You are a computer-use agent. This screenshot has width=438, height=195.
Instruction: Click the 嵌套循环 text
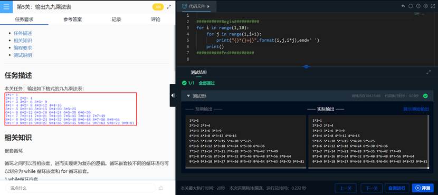click(x=14, y=151)
